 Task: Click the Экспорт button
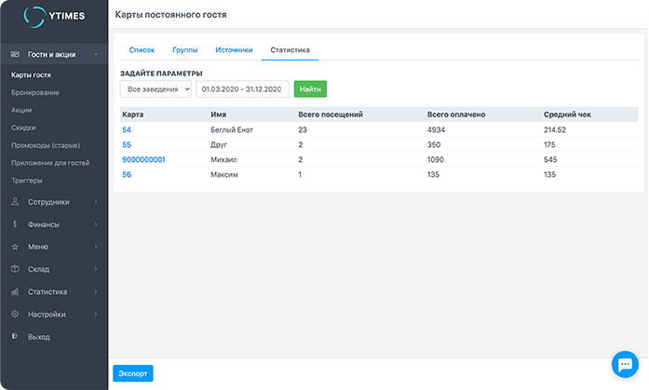pos(132,373)
